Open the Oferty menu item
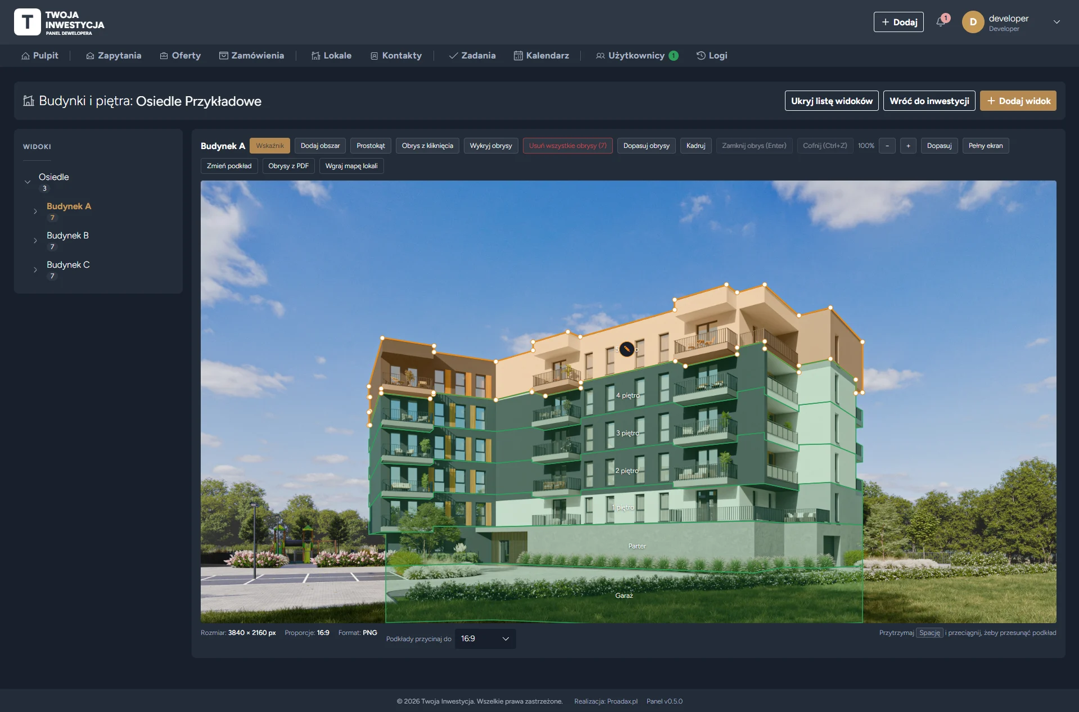This screenshot has width=1079, height=712. (x=180, y=56)
